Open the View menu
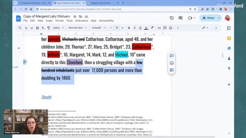 (x=40, y=21)
